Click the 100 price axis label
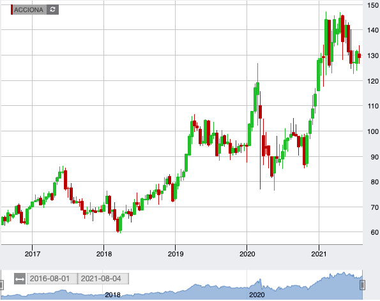Image resolution: width=380 pixels, height=301 pixels. tap(373, 131)
